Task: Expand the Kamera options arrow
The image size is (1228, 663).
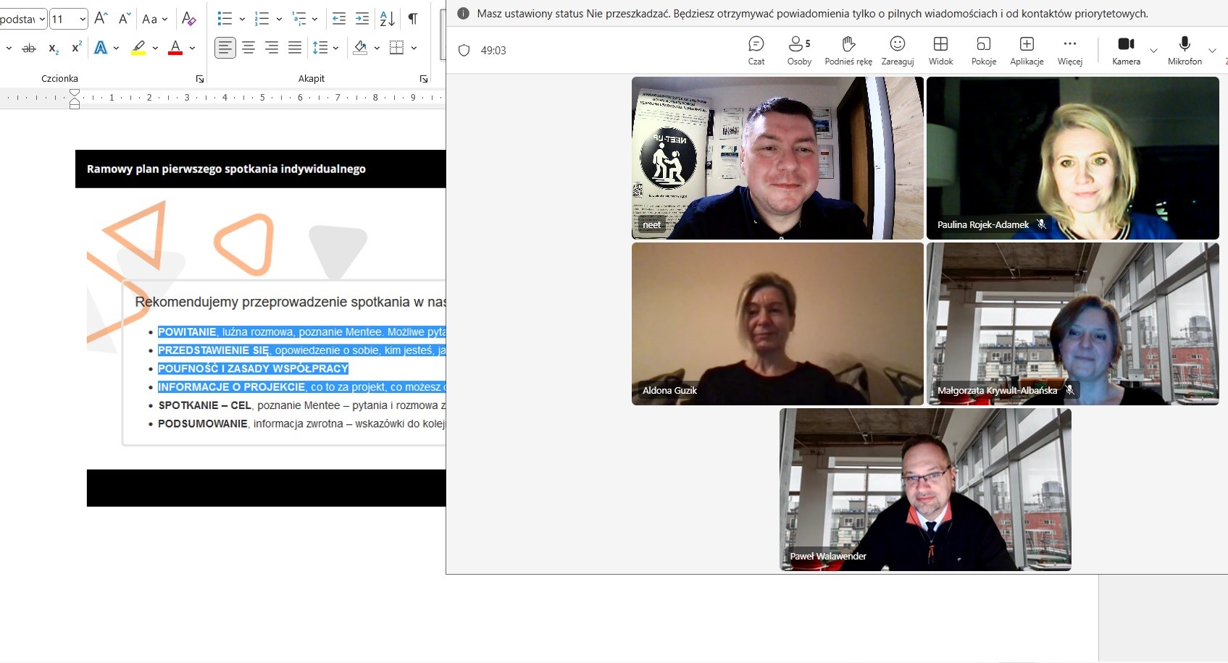Action: pos(1153,51)
